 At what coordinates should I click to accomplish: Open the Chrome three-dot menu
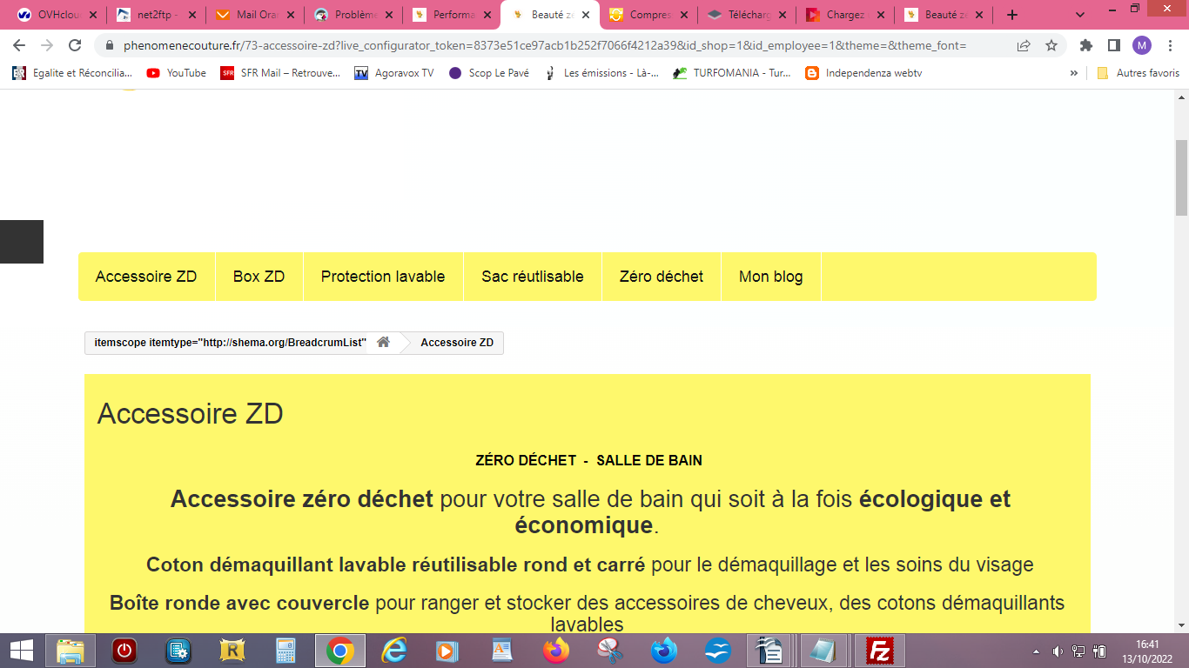click(x=1169, y=45)
